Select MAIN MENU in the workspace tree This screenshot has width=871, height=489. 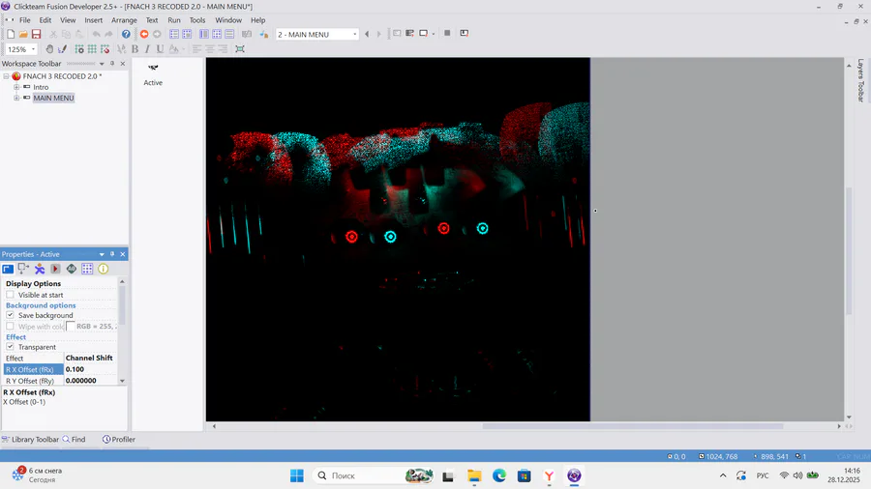pos(53,98)
